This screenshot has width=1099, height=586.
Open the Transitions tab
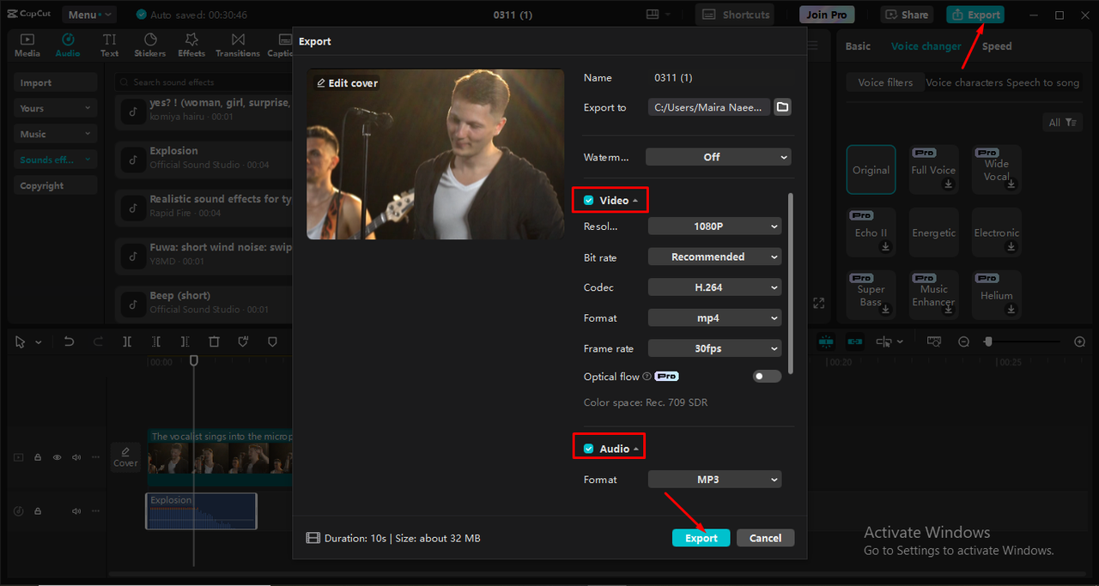pyautogui.click(x=238, y=45)
